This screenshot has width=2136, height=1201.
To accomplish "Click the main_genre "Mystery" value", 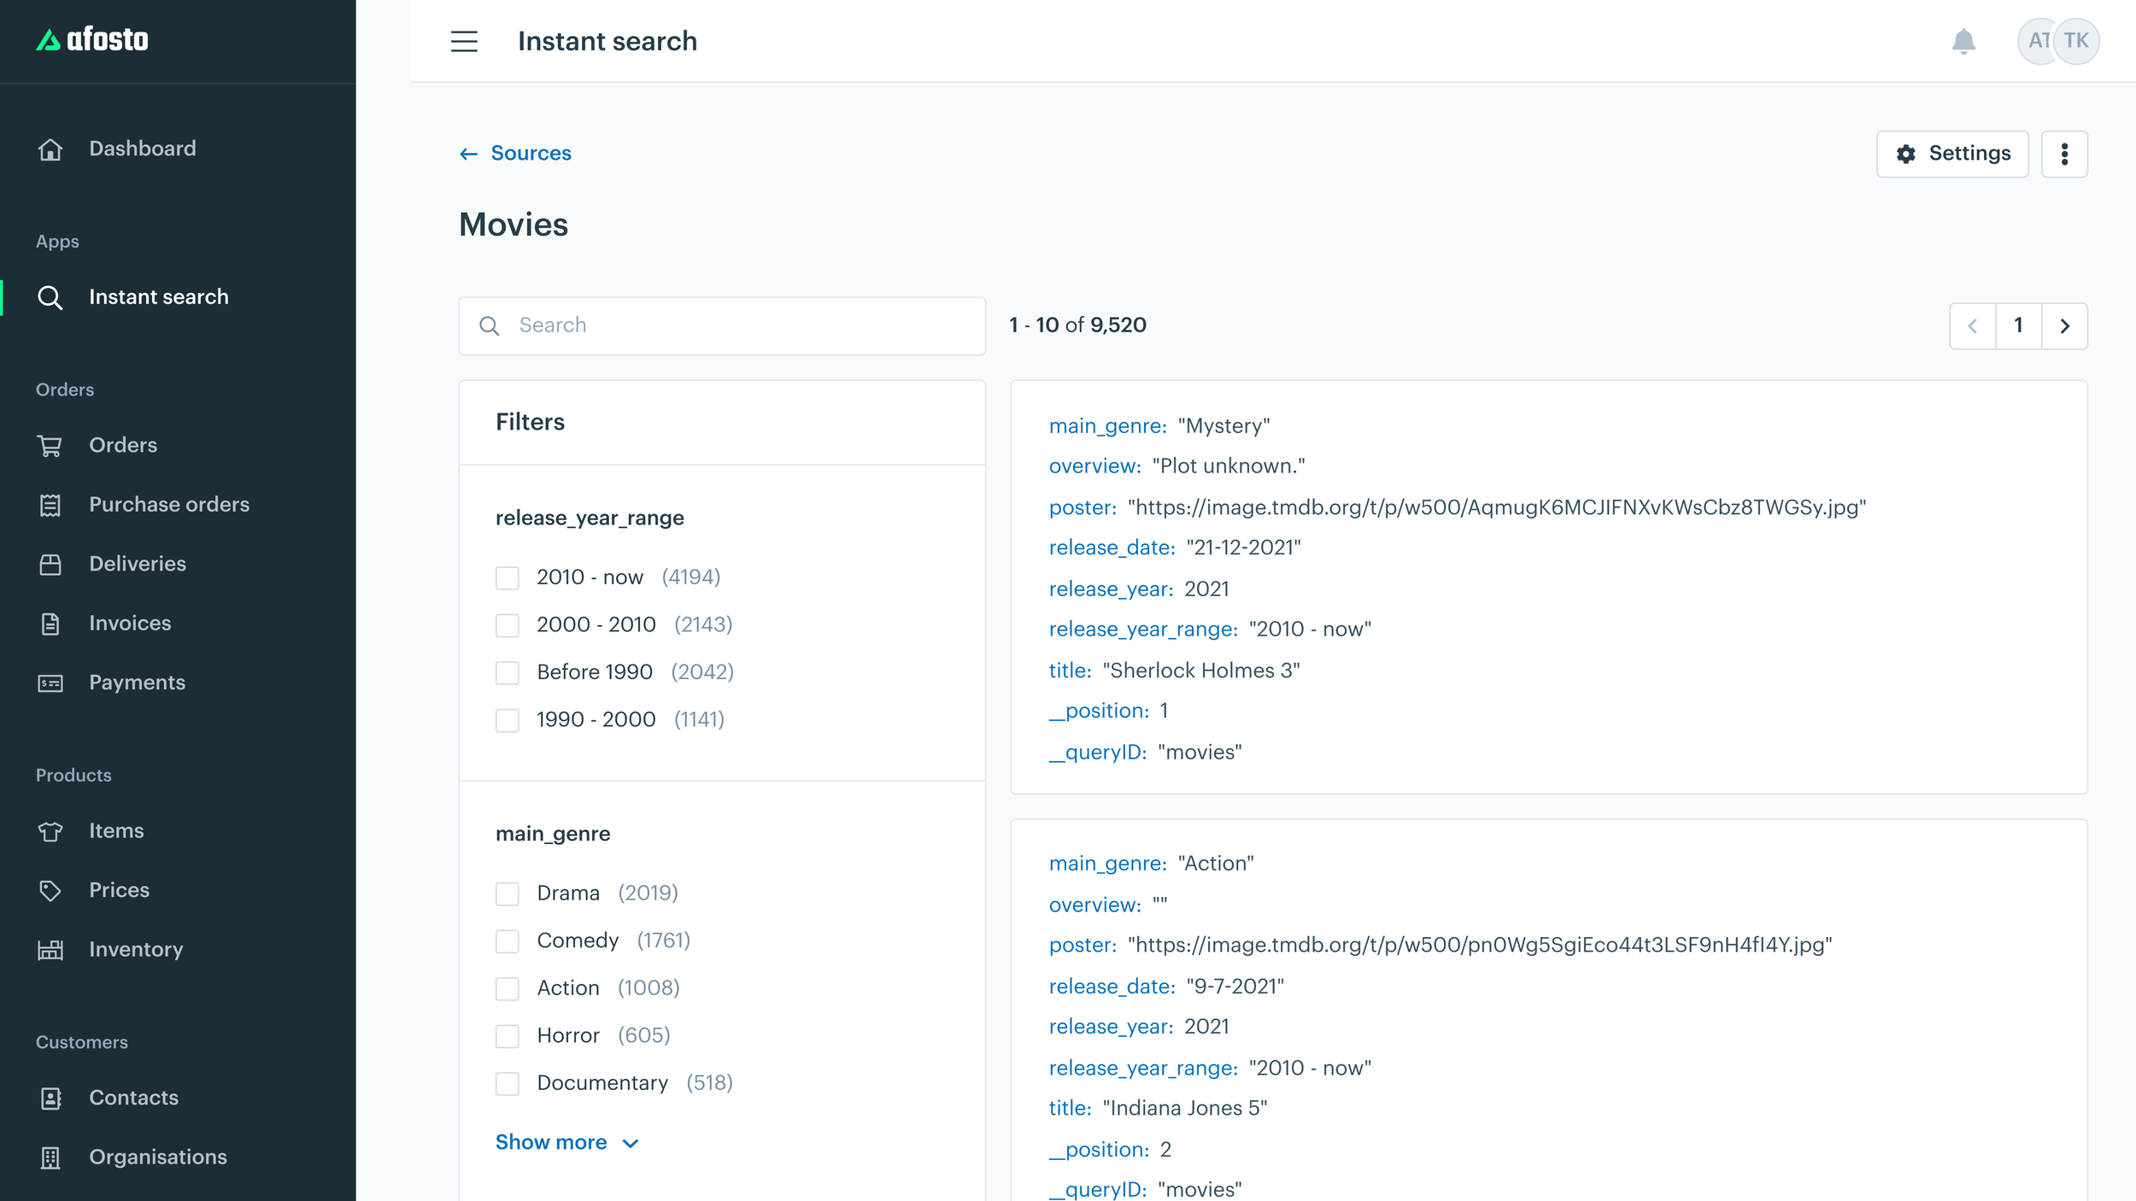I will (1224, 426).
